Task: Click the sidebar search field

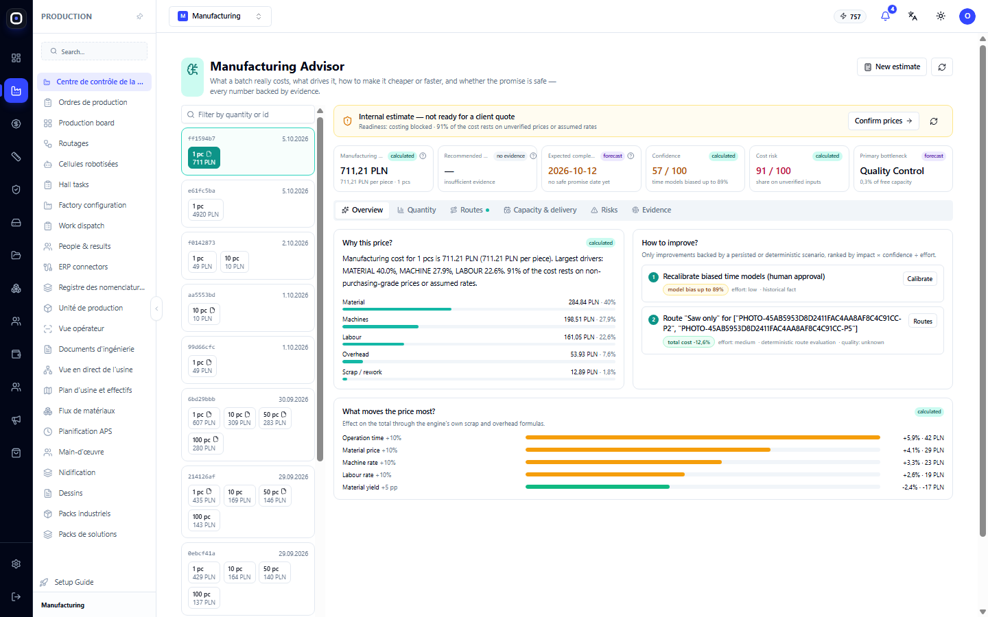Action: coord(94,51)
